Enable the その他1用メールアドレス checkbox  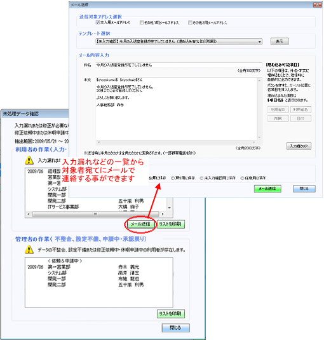[x=142, y=22]
